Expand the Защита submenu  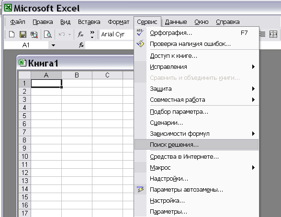pyautogui.click(x=196, y=89)
